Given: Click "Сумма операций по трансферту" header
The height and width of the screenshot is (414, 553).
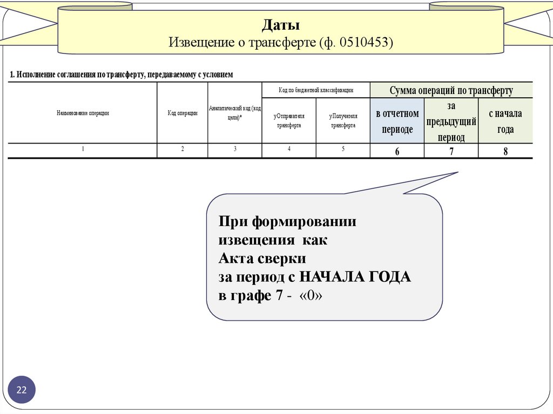Looking at the screenshot, I should tap(451, 90).
